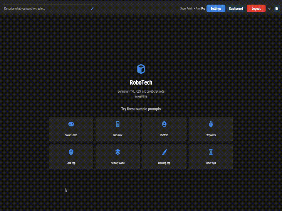The image size is (282, 211).
Task: Pick the Drawing App brush icon
Action: (164, 152)
